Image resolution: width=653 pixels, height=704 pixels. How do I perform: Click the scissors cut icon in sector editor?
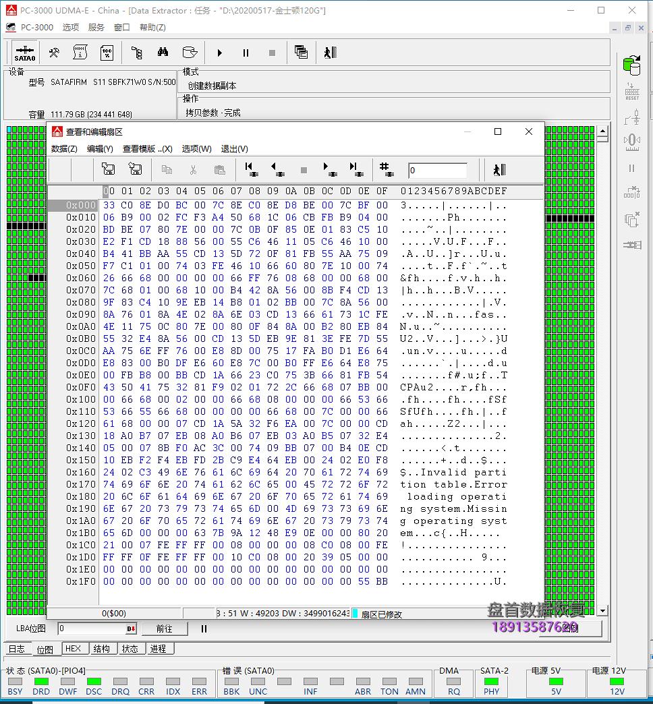[193, 170]
